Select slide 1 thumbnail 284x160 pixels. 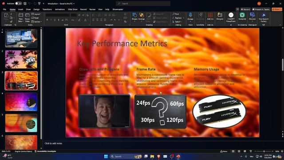pos(21,38)
